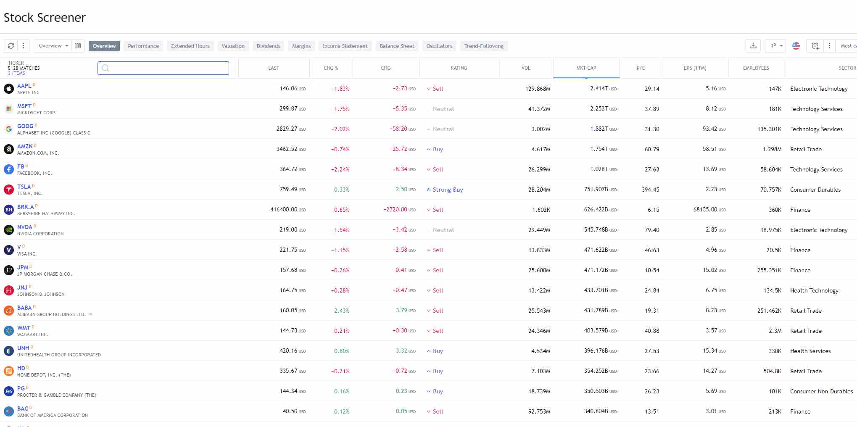Sort by the LAST column header
Viewport: 857px width, 427px height.
point(274,68)
